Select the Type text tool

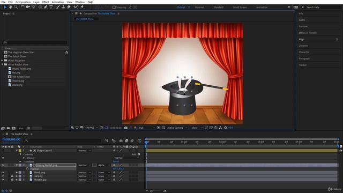coord(51,7)
